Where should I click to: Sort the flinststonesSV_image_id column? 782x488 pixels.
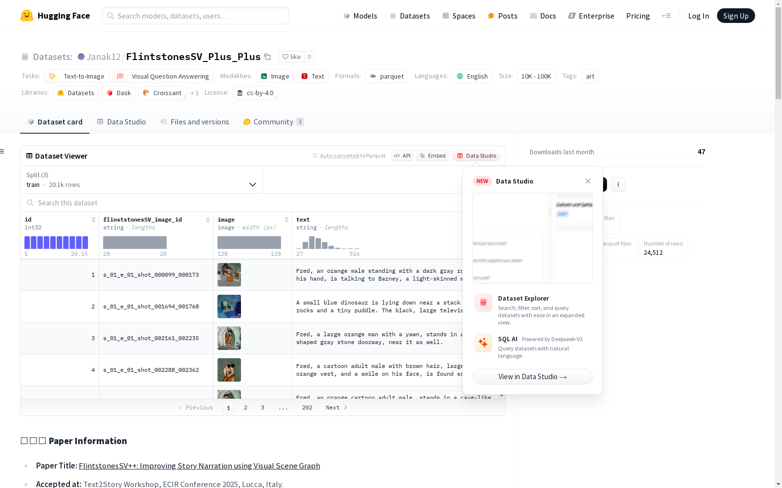208,220
